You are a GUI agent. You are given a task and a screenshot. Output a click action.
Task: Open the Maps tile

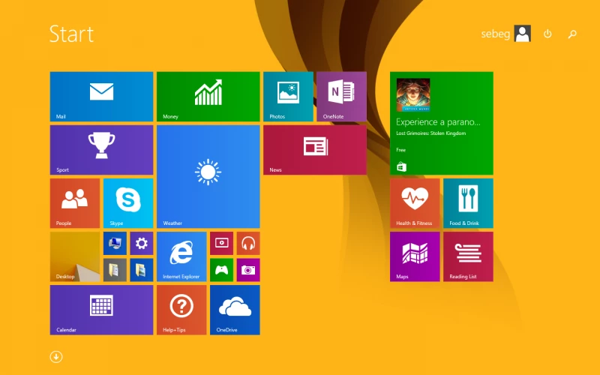point(415,256)
